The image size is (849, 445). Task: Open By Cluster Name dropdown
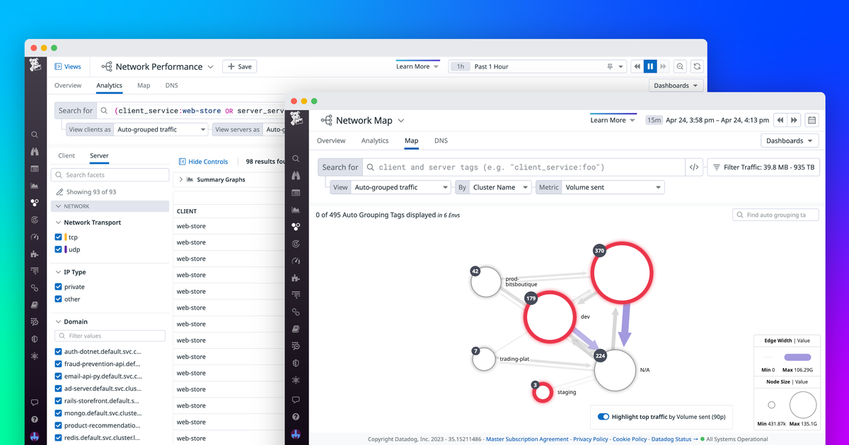click(x=500, y=187)
